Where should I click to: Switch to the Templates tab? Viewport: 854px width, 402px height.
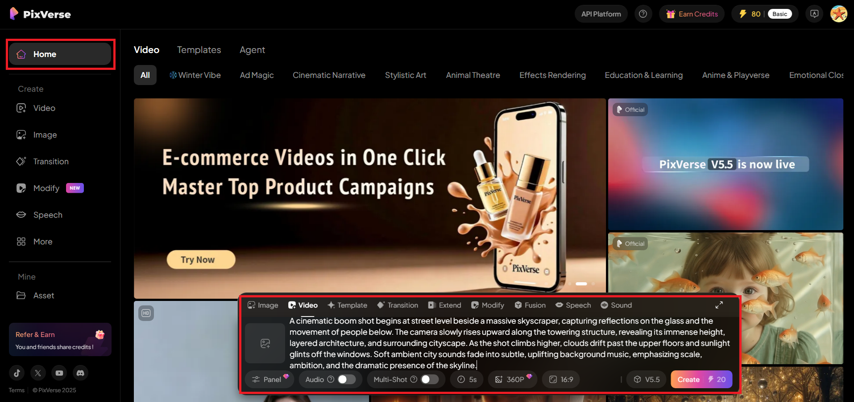click(x=199, y=50)
